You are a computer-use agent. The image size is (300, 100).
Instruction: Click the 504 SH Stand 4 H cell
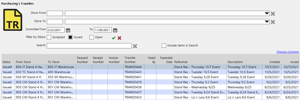(31, 77)
